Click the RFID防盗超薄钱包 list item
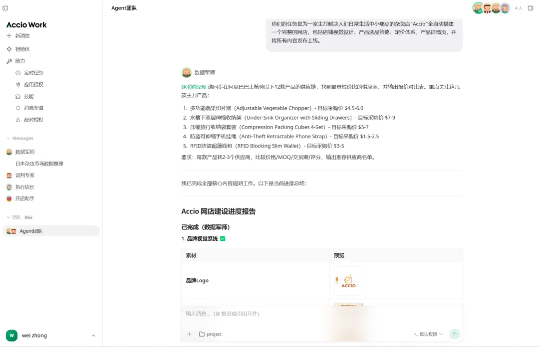This screenshot has width=539, height=347. pos(267,146)
